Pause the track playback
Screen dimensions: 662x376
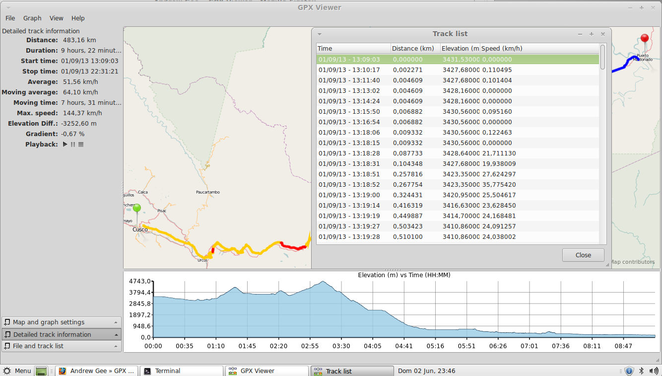(73, 145)
